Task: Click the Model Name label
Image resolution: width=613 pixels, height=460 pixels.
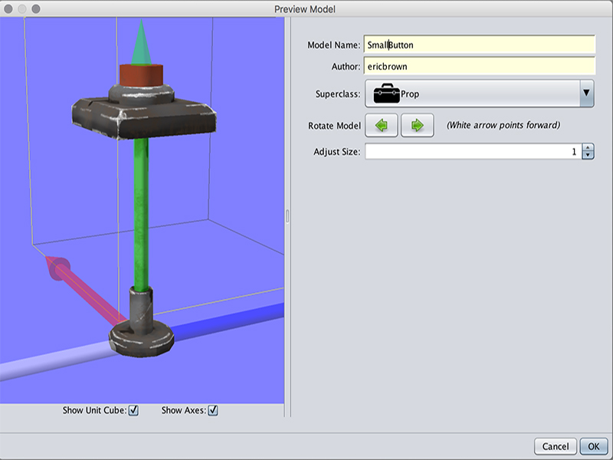Action: pos(334,45)
